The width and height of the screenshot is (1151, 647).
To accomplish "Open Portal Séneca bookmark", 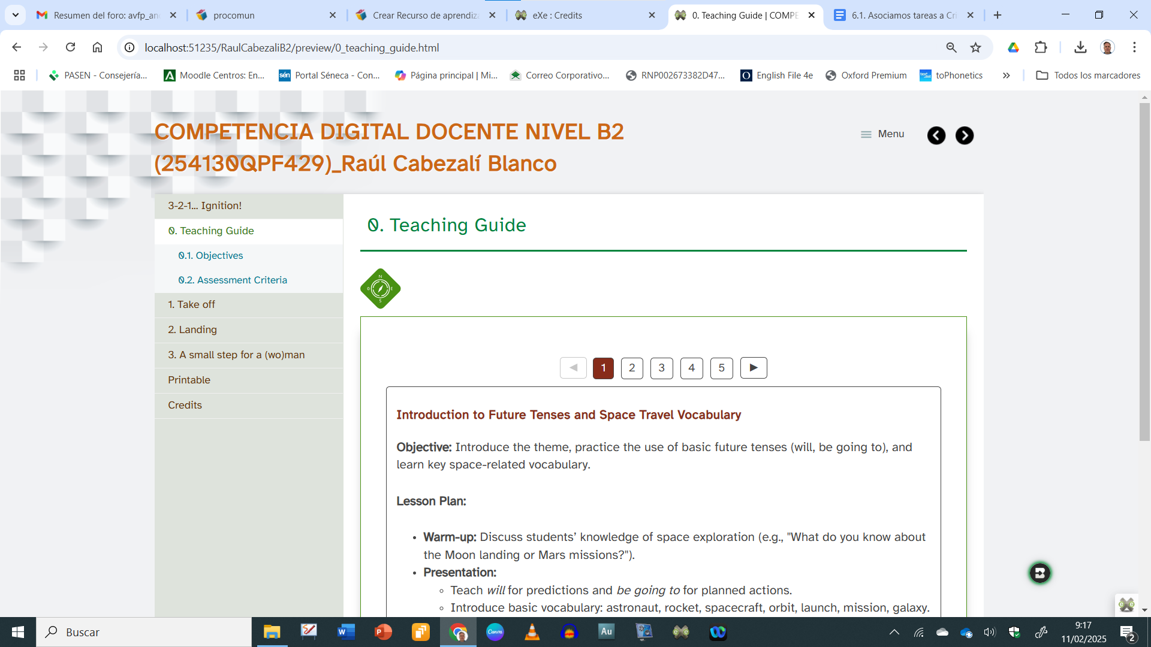I will point(329,75).
